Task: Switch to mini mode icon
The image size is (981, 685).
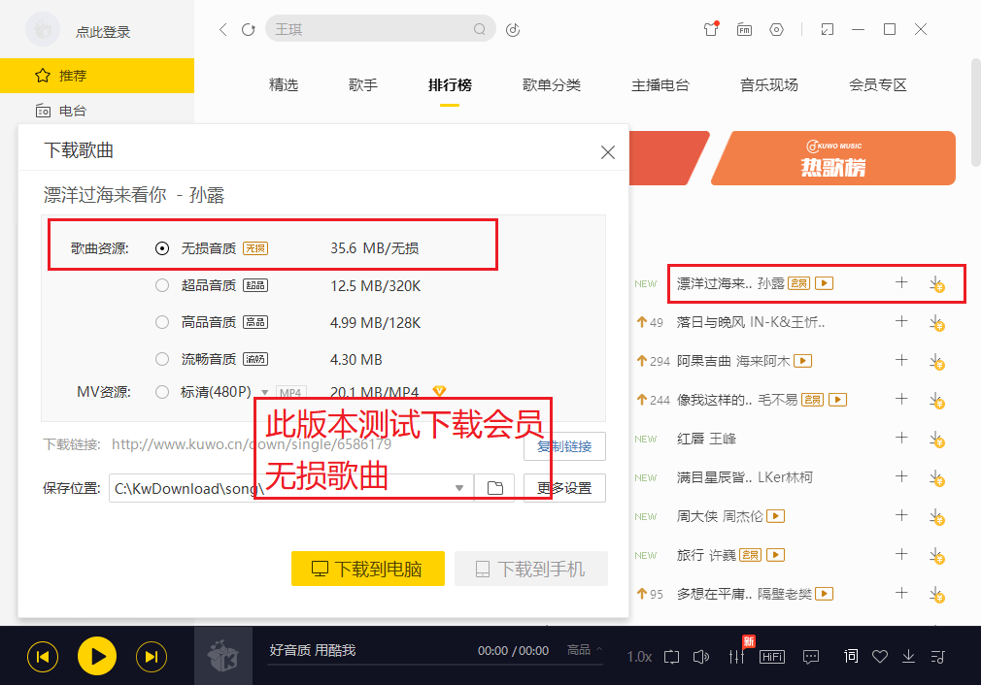Action: coord(828,29)
